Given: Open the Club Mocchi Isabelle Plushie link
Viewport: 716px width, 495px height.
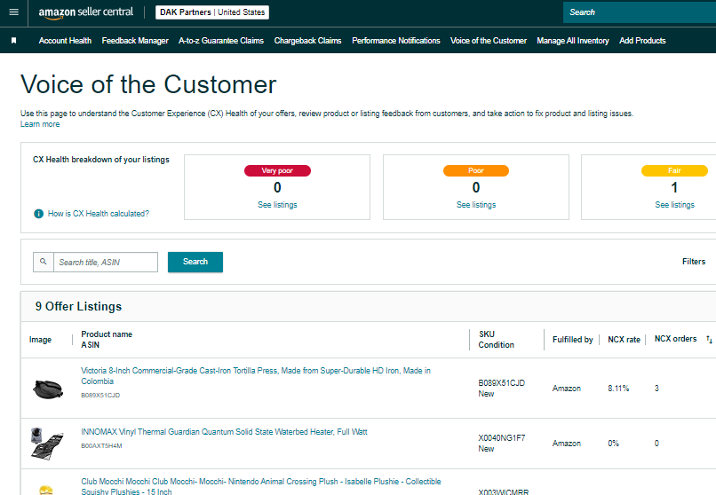Looking at the screenshot, I should [x=261, y=486].
